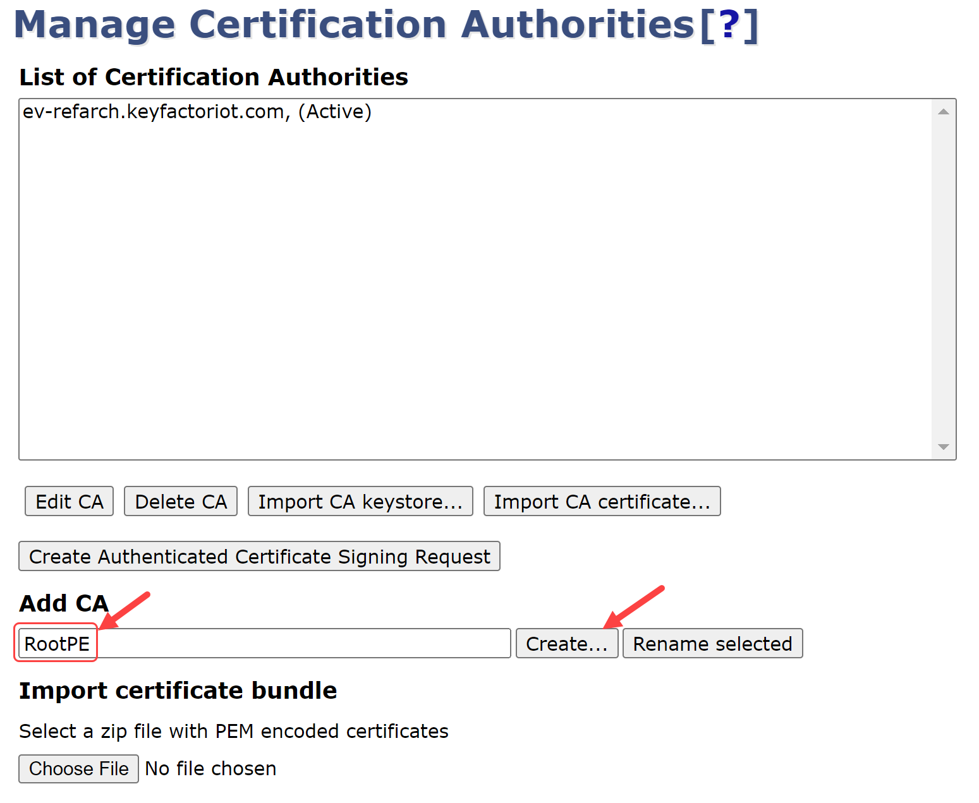This screenshot has width=979, height=803.
Task: Click the list scrollbar down arrow
Action: click(943, 447)
